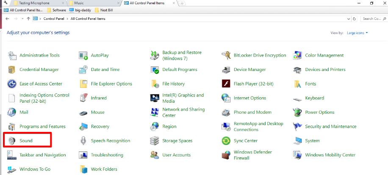Open the Administrative Tools icon
This screenshot has height=175, width=388.
12,55
